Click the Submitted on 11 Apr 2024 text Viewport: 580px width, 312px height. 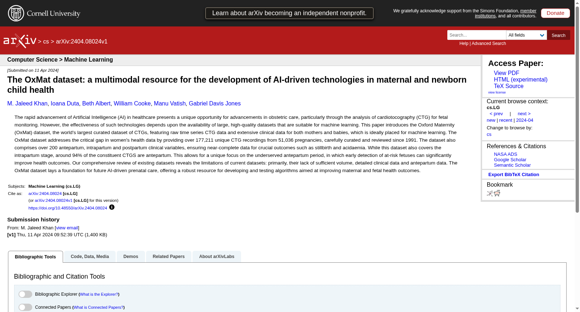(x=33, y=70)
